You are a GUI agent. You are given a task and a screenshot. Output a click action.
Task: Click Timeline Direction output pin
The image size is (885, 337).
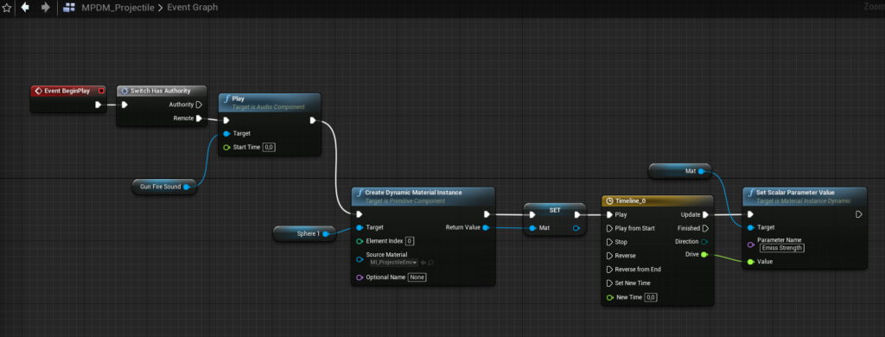(704, 242)
